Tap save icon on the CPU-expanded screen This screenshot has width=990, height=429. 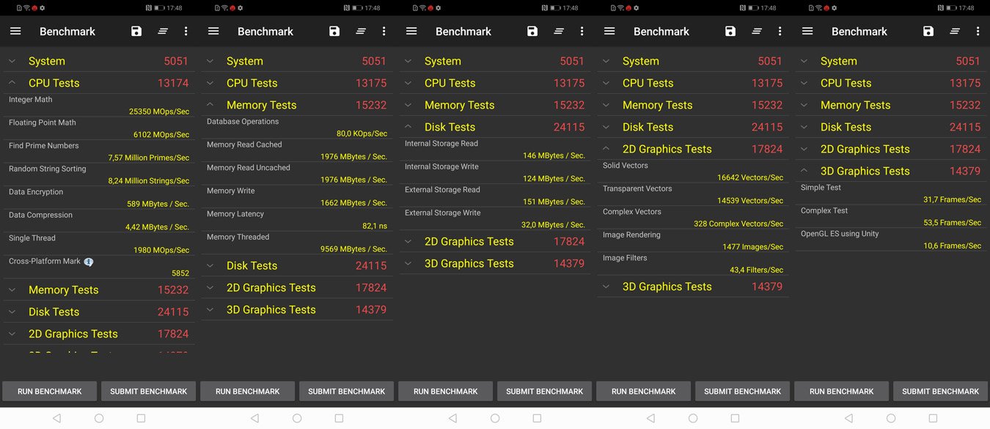click(136, 32)
